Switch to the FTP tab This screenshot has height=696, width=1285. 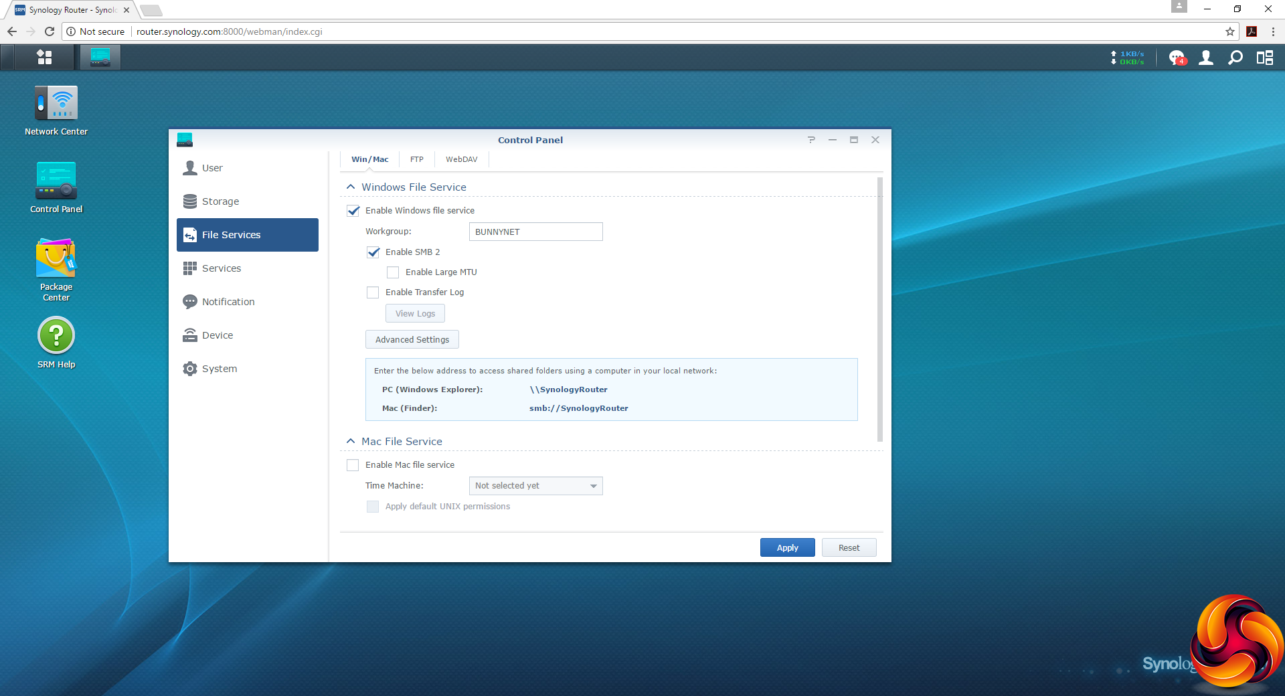pyautogui.click(x=416, y=159)
